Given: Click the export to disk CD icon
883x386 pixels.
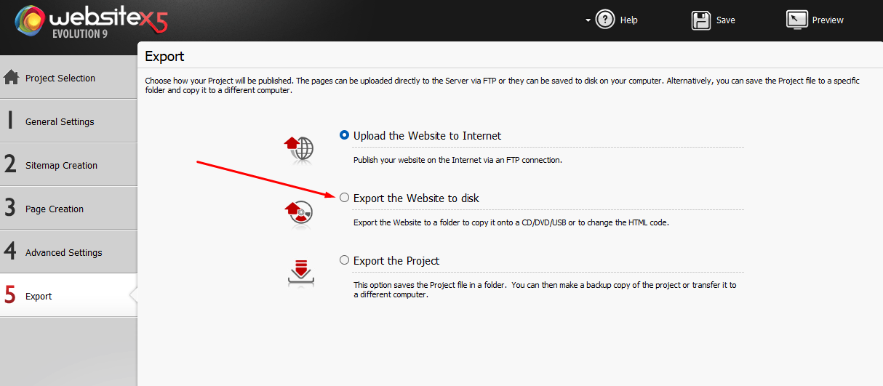Looking at the screenshot, I should (299, 212).
